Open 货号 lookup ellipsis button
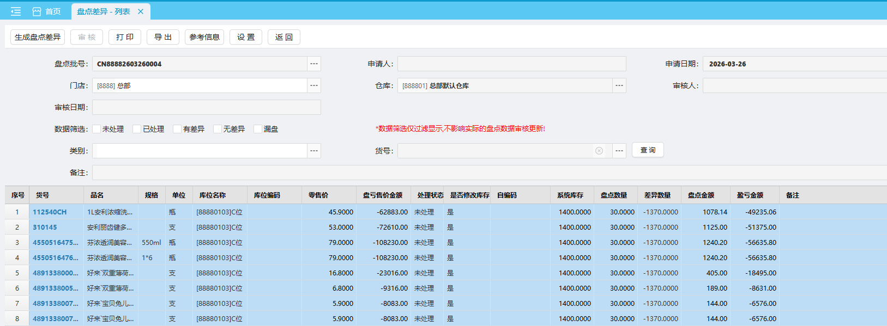Viewport: 887px width, 326px height. pyautogui.click(x=619, y=151)
